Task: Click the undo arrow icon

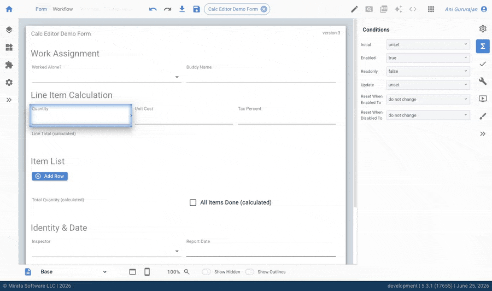Action: click(153, 9)
